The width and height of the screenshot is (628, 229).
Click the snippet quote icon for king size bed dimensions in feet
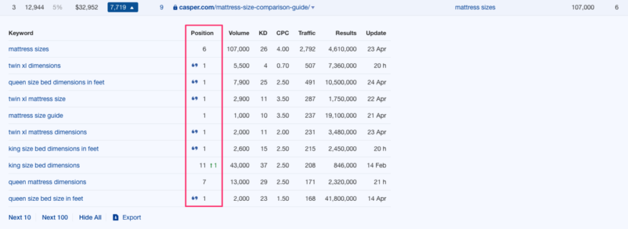point(195,149)
